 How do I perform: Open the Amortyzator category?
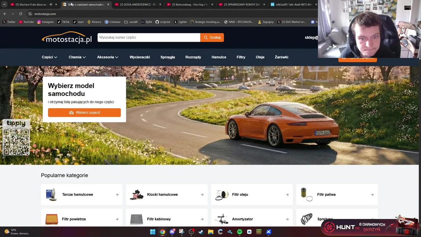tap(252, 218)
